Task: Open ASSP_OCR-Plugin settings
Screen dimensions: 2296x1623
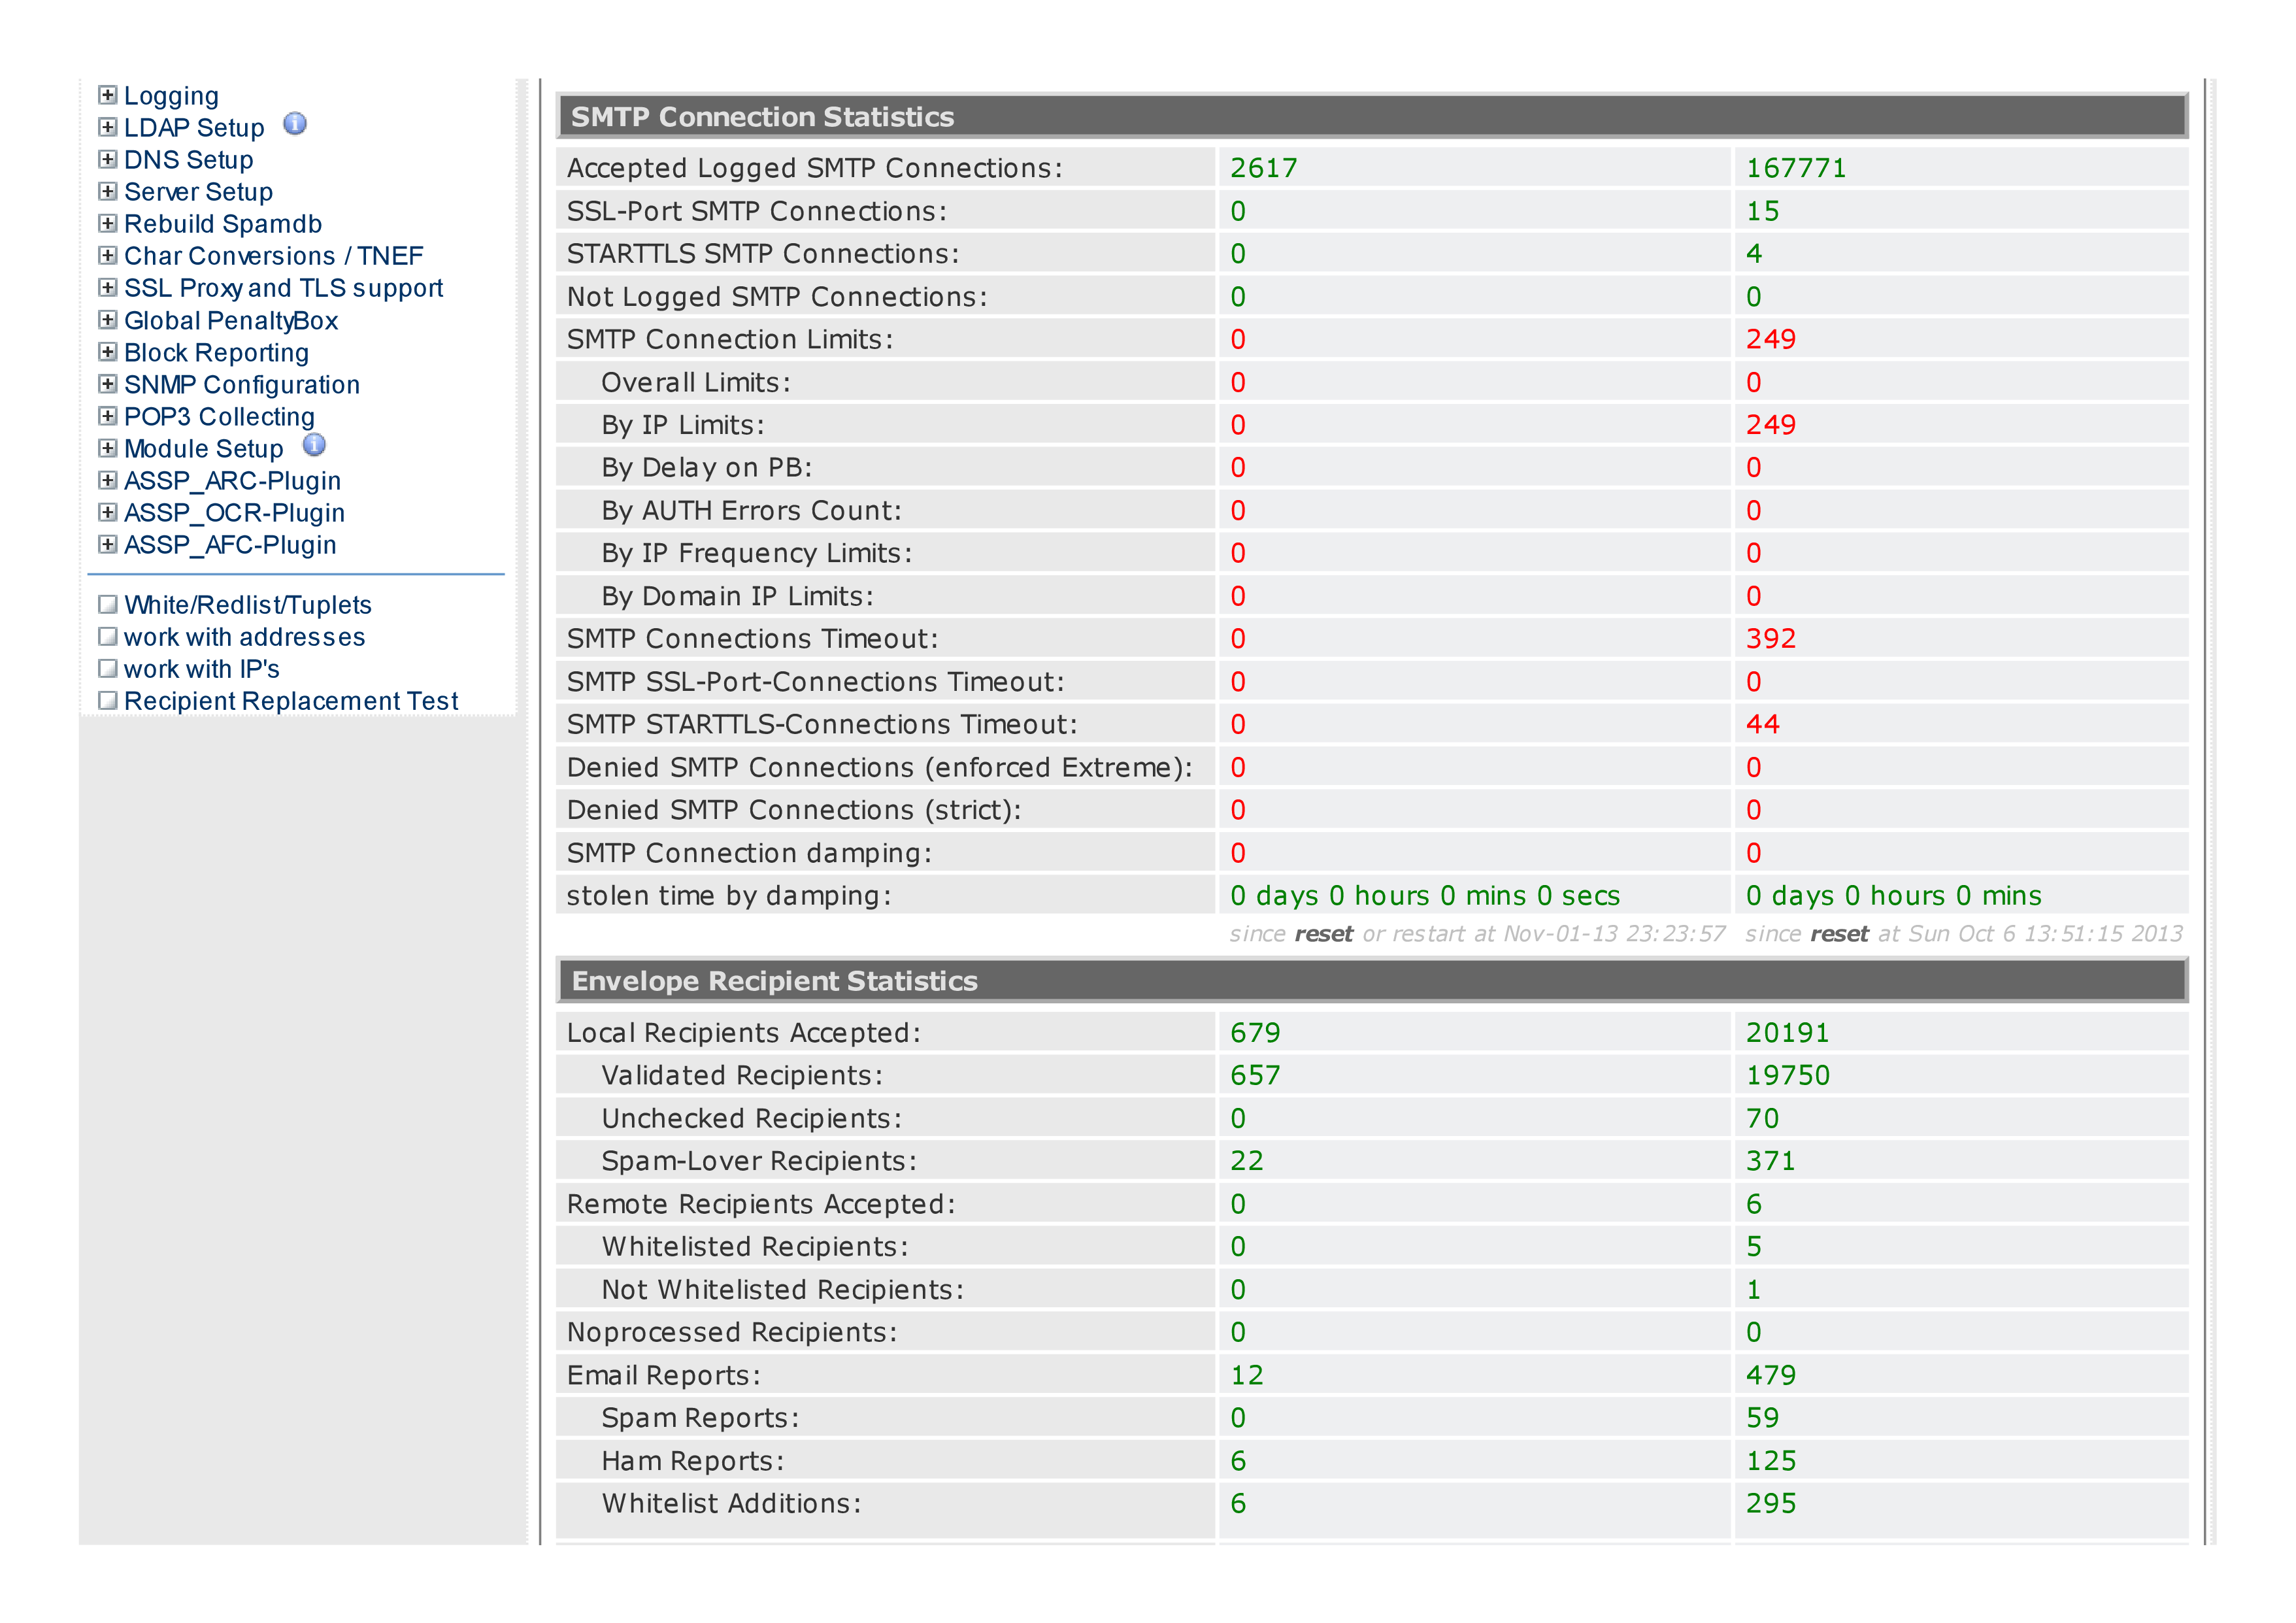Action: point(234,513)
